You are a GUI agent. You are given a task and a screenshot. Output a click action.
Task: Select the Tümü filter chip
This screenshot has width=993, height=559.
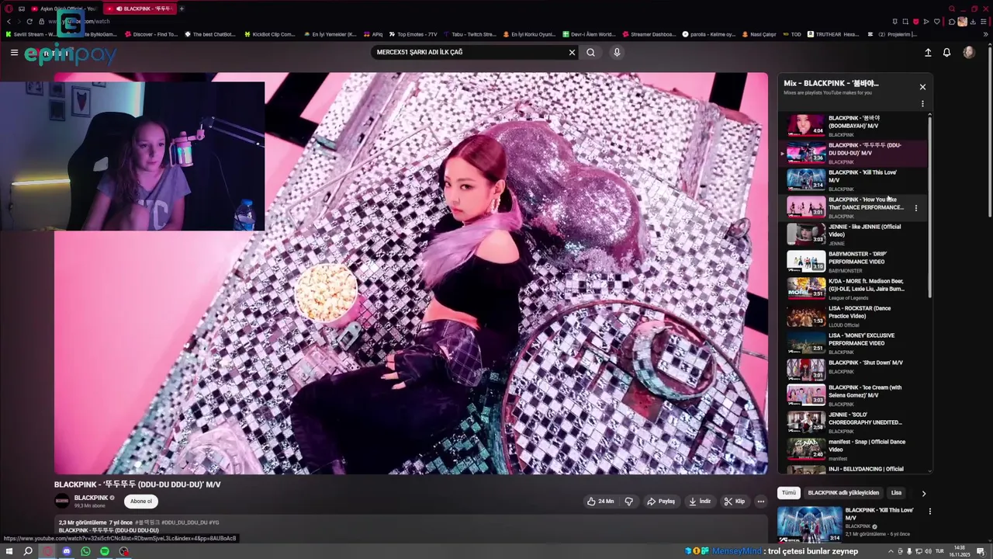tap(789, 493)
